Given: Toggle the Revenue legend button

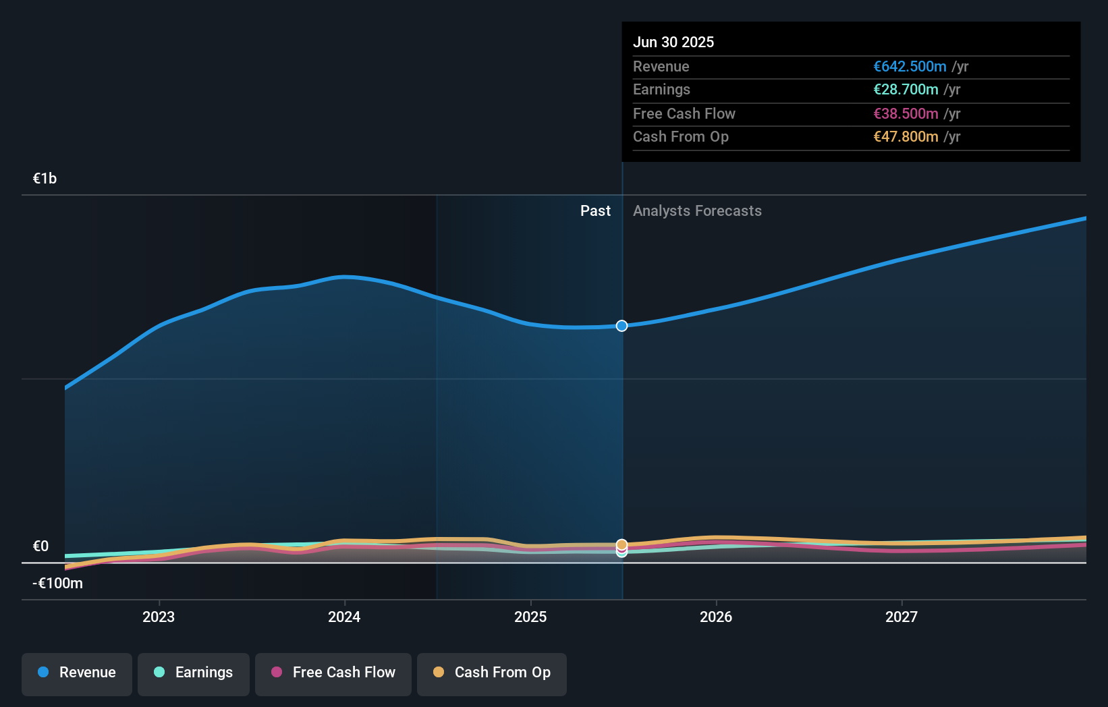Looking at the screenshot, I should (77, 674).
